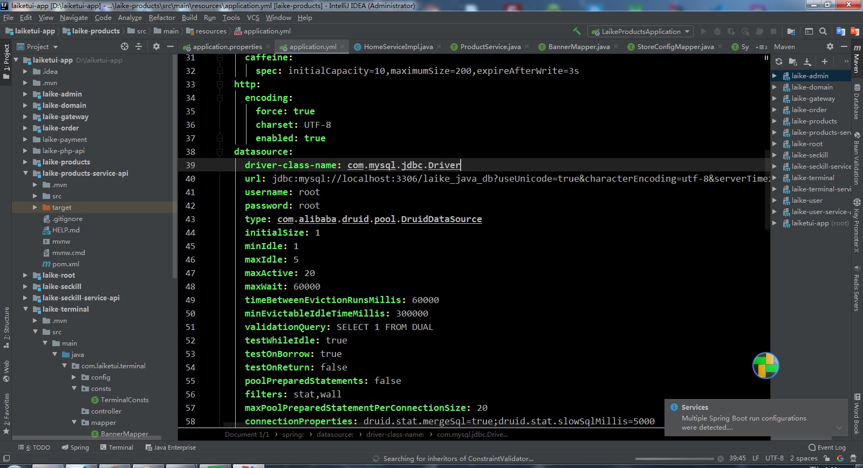The width and height of the screenshot is (863, 468).
Task: Switch to BannerMapper.java tab
Action: (579, 47)
